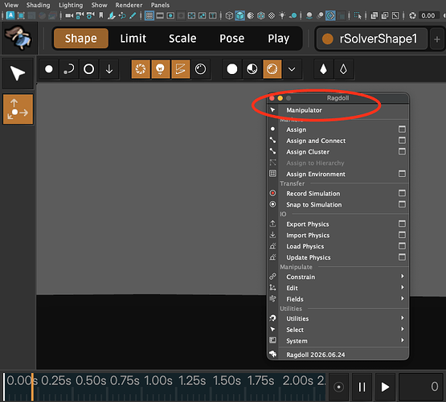The width and height of the screenshot is (446, 402).
Task: Choose the filled droplet icon
Action: [323, 69]
